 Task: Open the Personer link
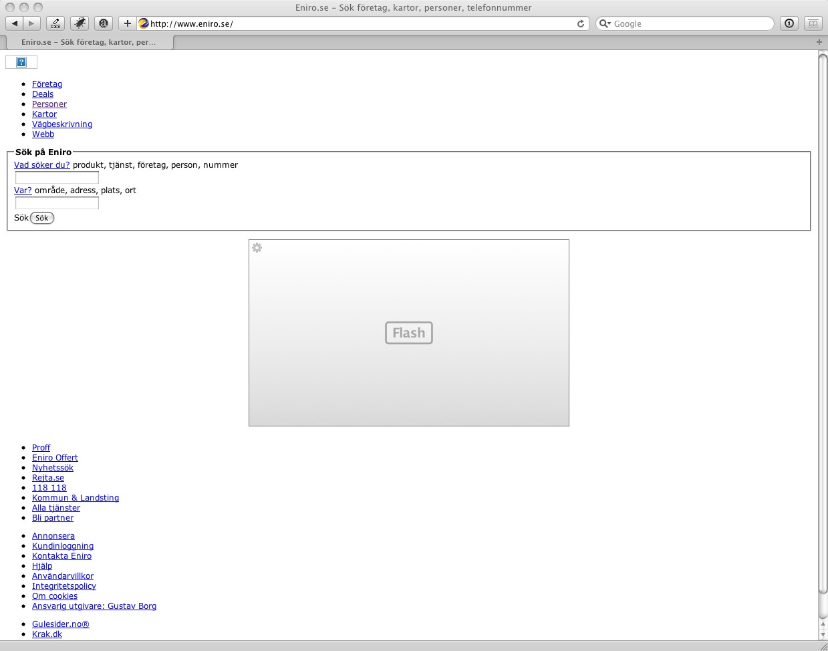click(49, 104)
